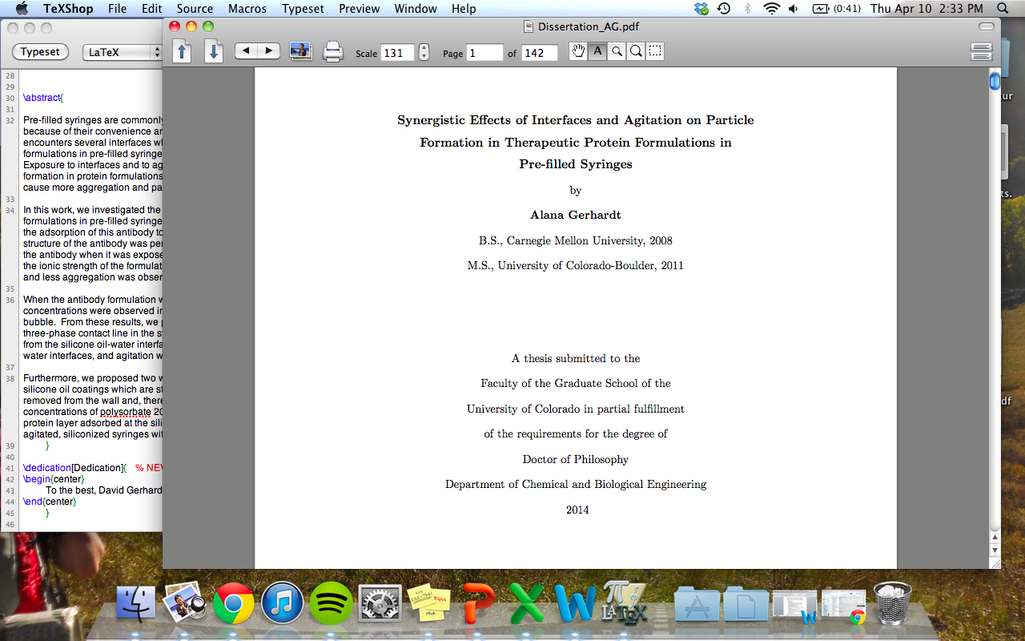The width and height of the screenshot is (1025, 641).
Task: Open System Preferences from the Dock
Action: [x=380, y=603]
